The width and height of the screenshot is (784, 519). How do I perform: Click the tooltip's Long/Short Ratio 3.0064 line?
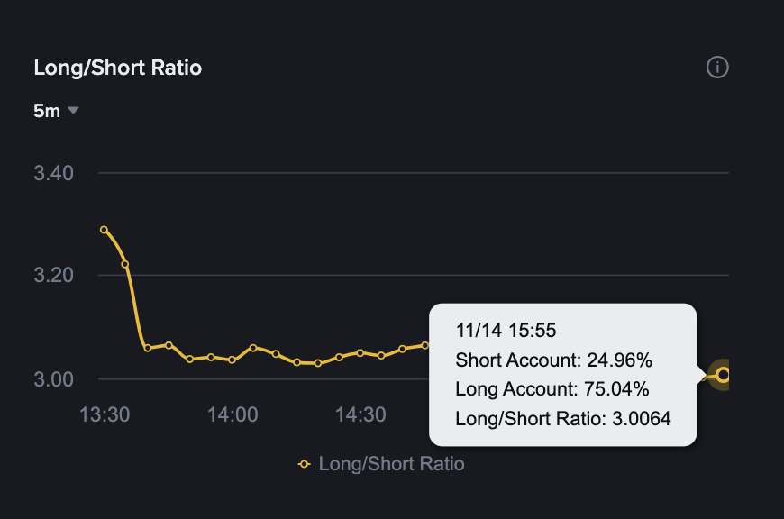(563, 418)
